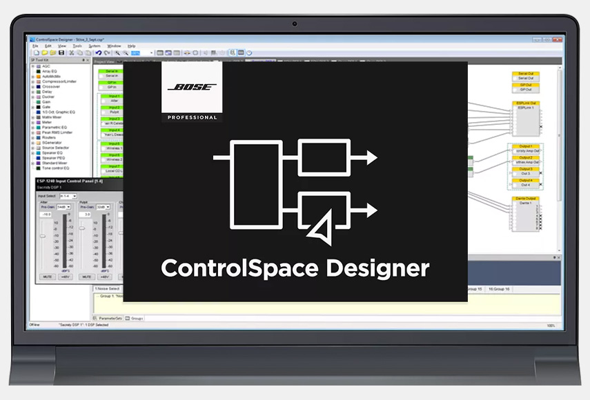Image resolution: width=590 pixels, height=400 pixels.
Task: Click the New file toolbar icon
Action: click(37, 53)
